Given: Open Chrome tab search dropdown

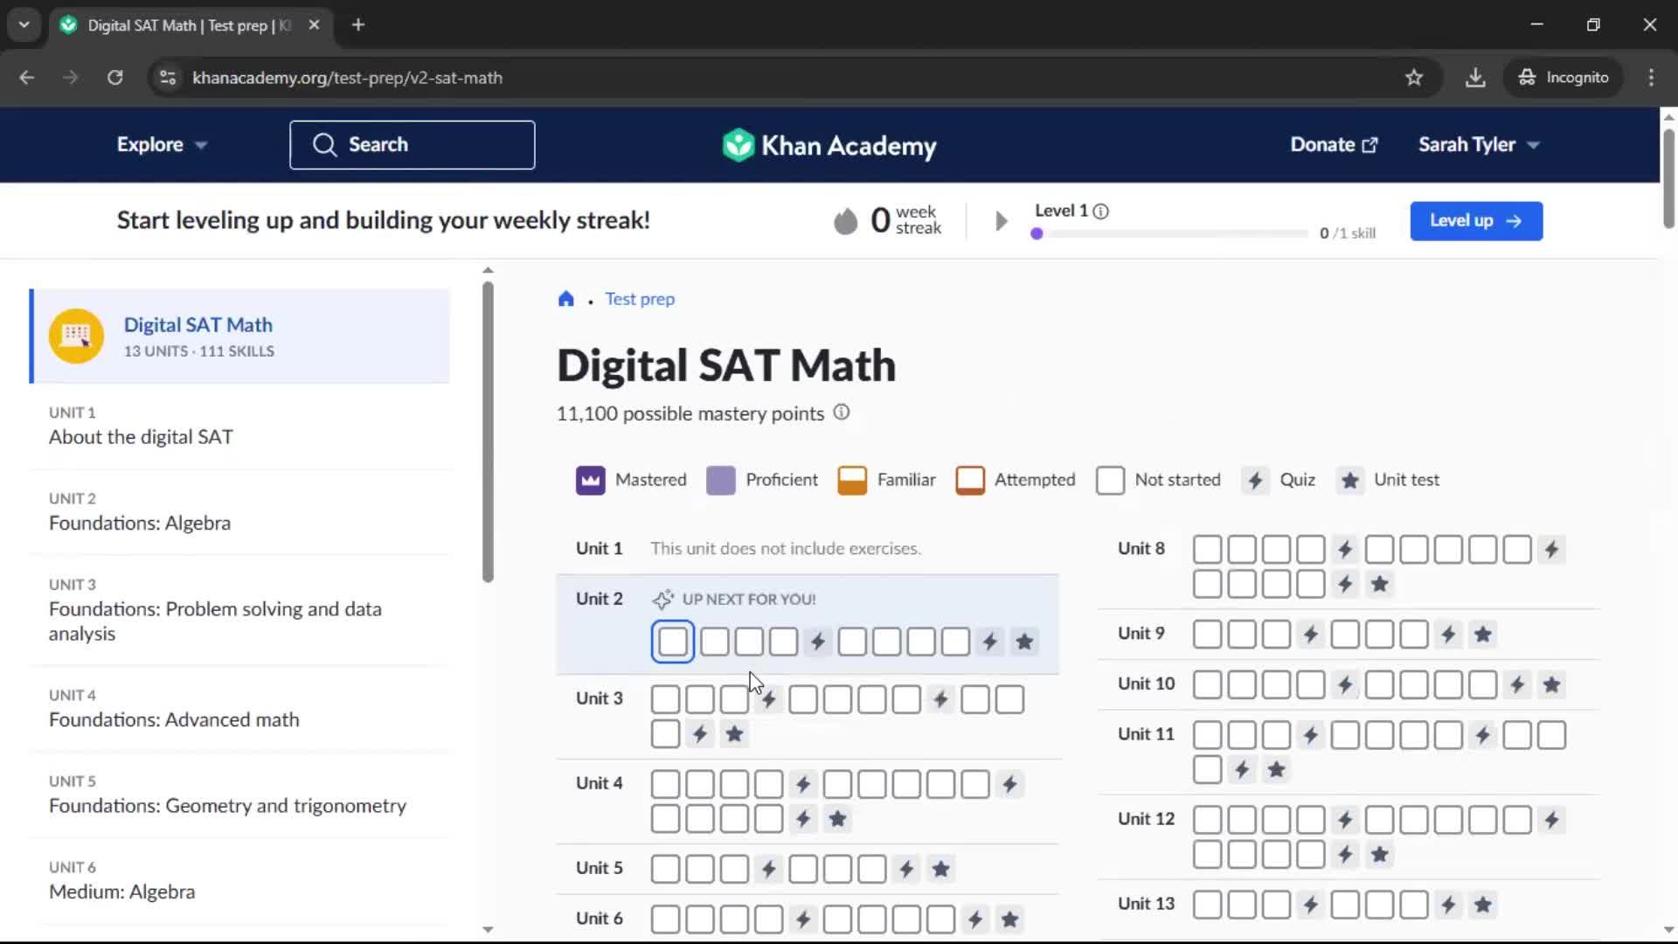Looking at the screenshot, I should tap(24, 24).
